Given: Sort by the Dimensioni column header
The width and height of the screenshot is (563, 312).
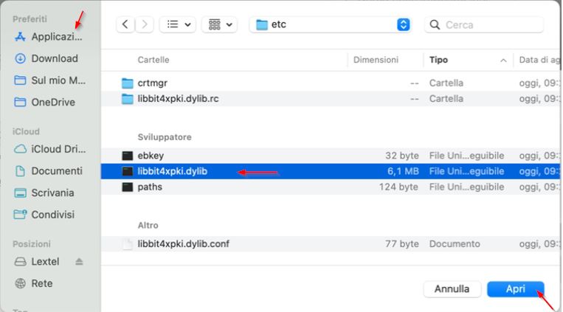Looking at the screenshot, I should click(376, 60).
